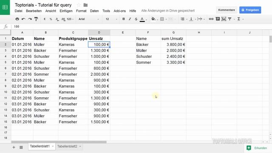Click the blue Freigeben button
This screenshot has width=272, height=153.
pos(250,10)
